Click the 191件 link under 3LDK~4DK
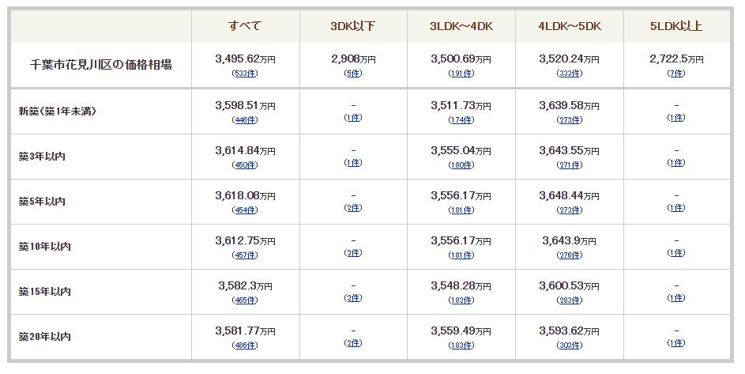The width and height of the screenshot is (745, 374). [x=461, y=74]
